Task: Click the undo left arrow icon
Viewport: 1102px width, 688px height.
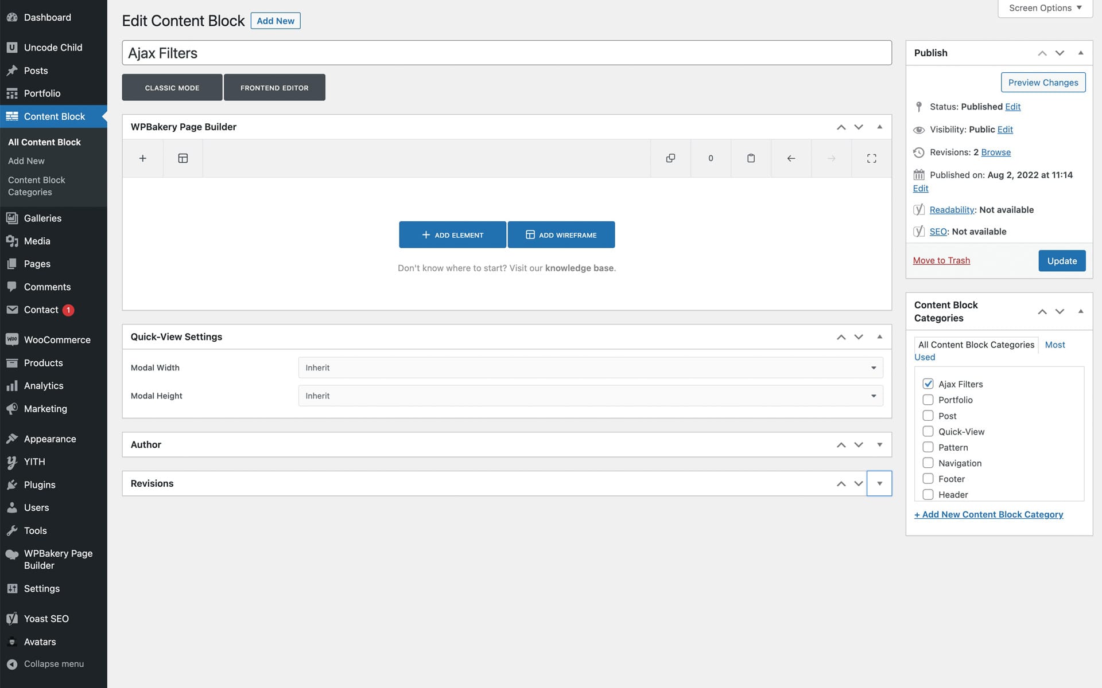Action: pyautogui.click(x=791, y=158)
